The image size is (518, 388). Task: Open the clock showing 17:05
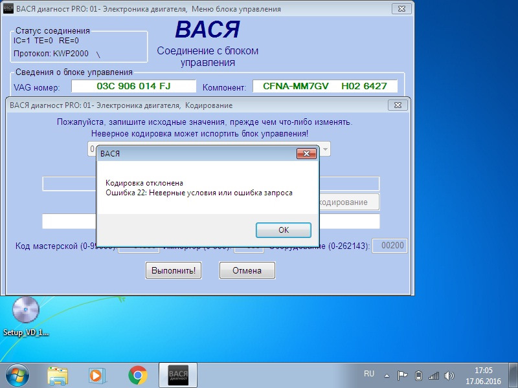483,376
